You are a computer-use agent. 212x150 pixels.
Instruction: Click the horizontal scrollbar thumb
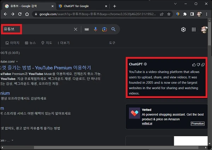point(116,148)
